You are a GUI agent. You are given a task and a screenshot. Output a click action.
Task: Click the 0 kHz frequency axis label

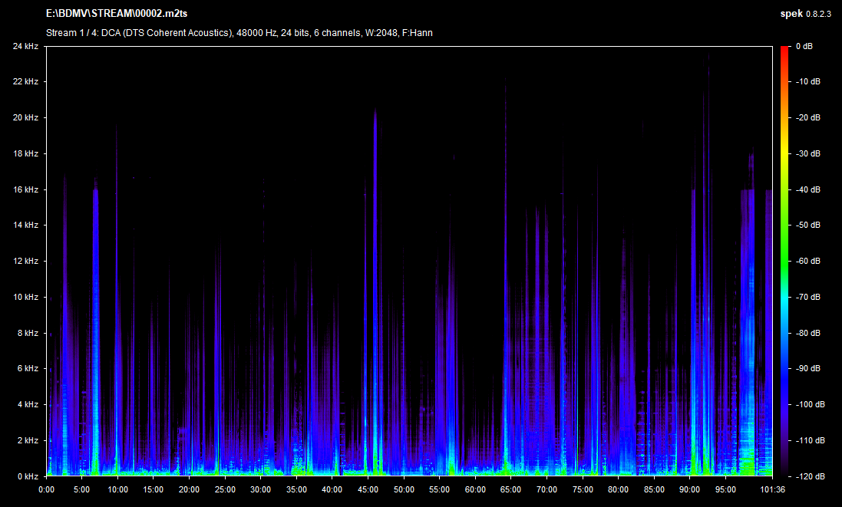(28, 476)
